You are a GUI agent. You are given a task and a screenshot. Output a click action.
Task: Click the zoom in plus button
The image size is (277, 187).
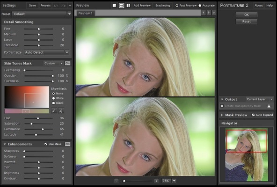[156, 181]
